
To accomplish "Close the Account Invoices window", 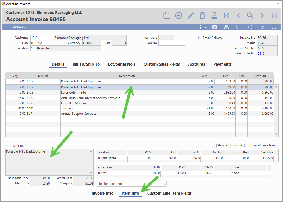I will pos(278,4).
